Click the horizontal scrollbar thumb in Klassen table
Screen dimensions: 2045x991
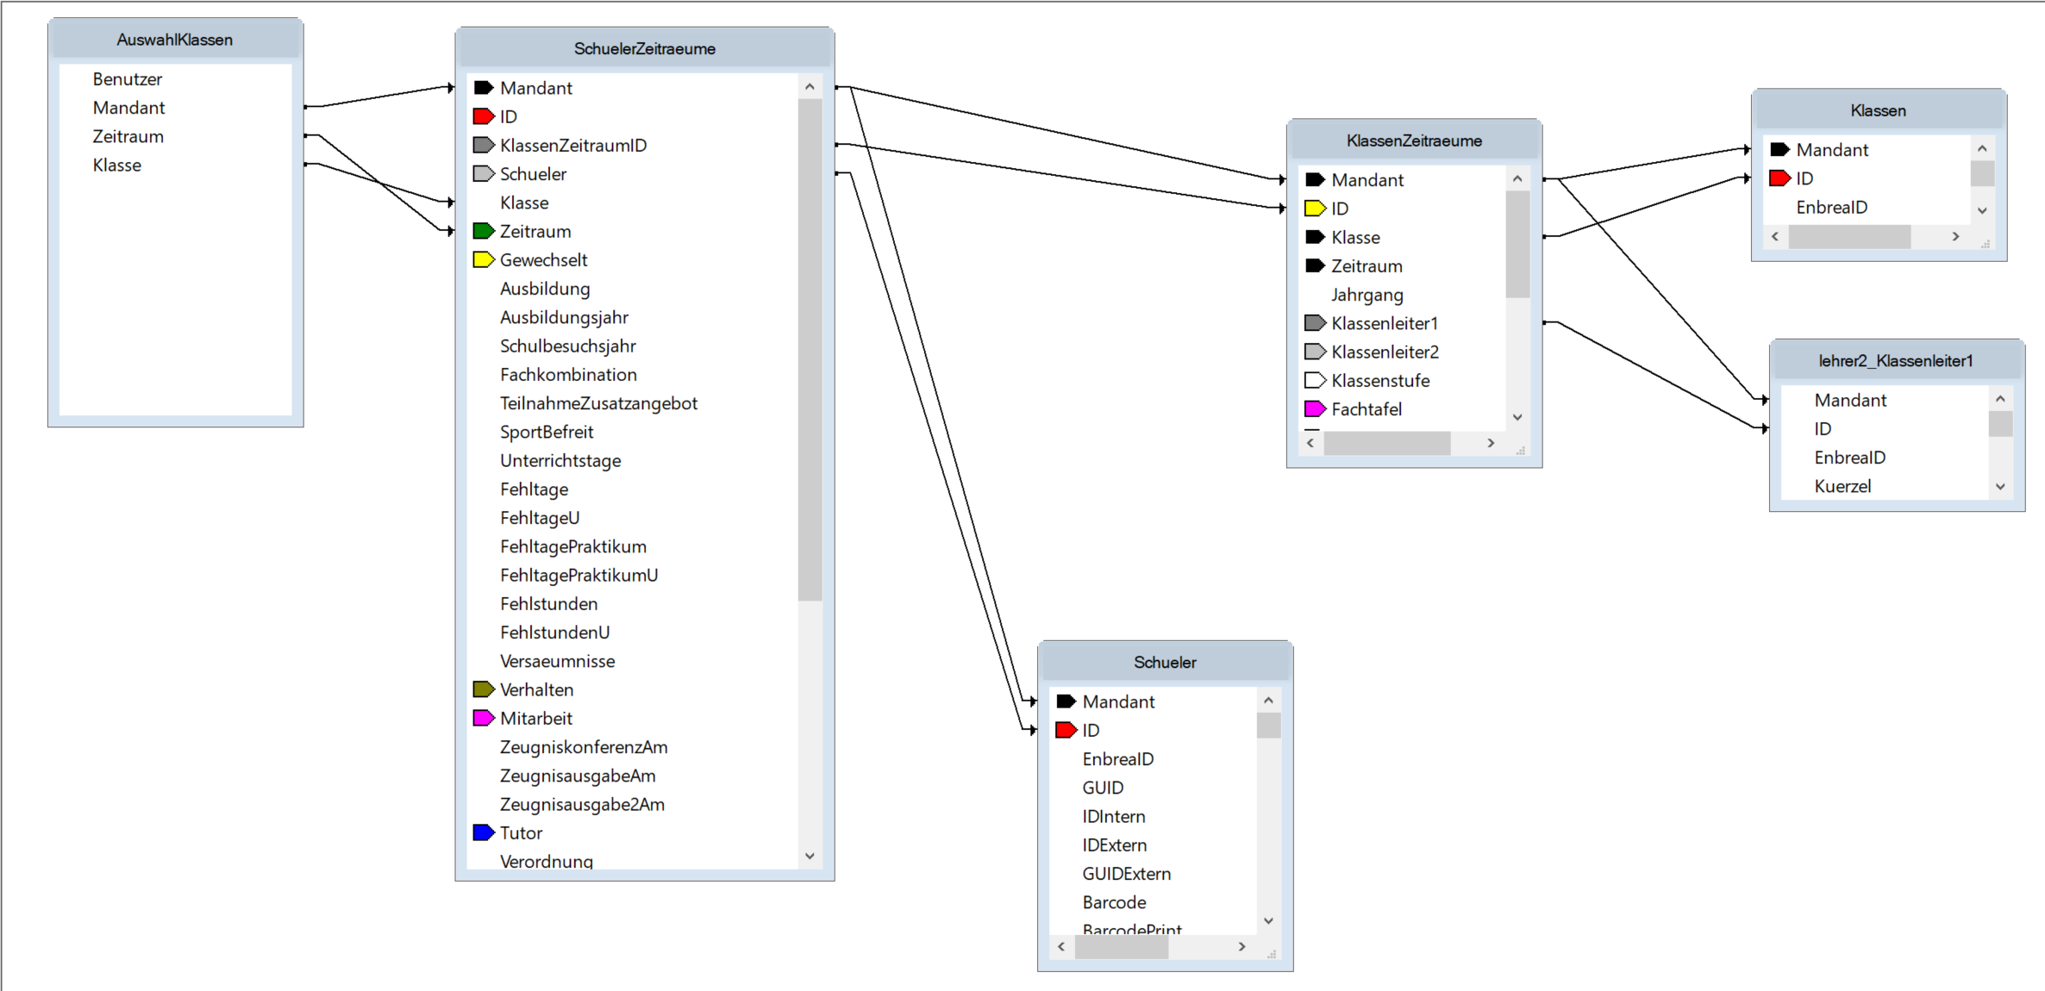tap(1849, 236)
